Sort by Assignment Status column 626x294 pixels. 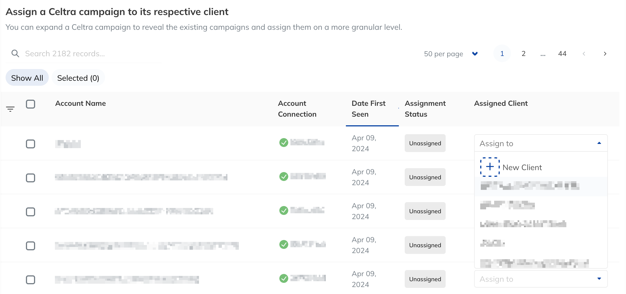[x=425, y=109]
